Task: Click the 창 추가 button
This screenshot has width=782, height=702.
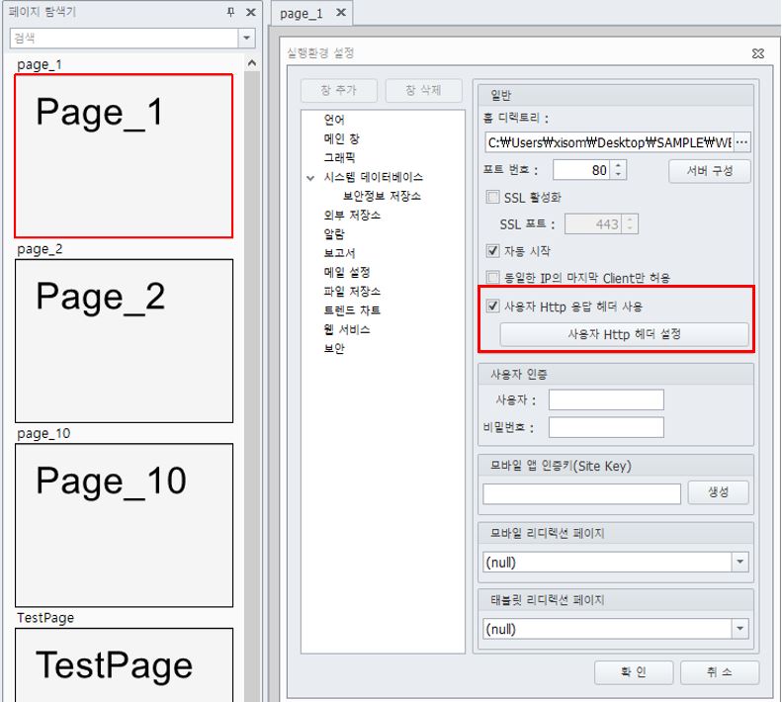Action: (339, 90)
